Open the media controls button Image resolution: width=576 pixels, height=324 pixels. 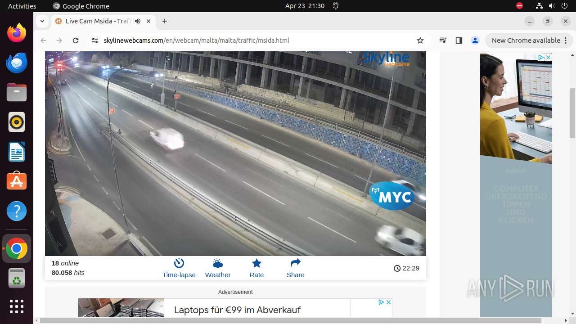(x=443, y=40)
